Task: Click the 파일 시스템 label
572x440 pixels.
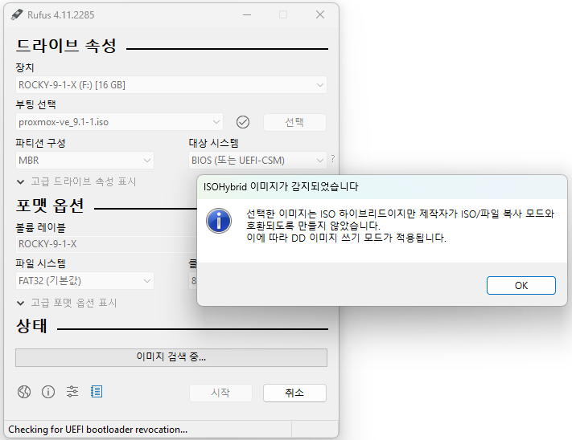Action: click(x=40, y=263)
